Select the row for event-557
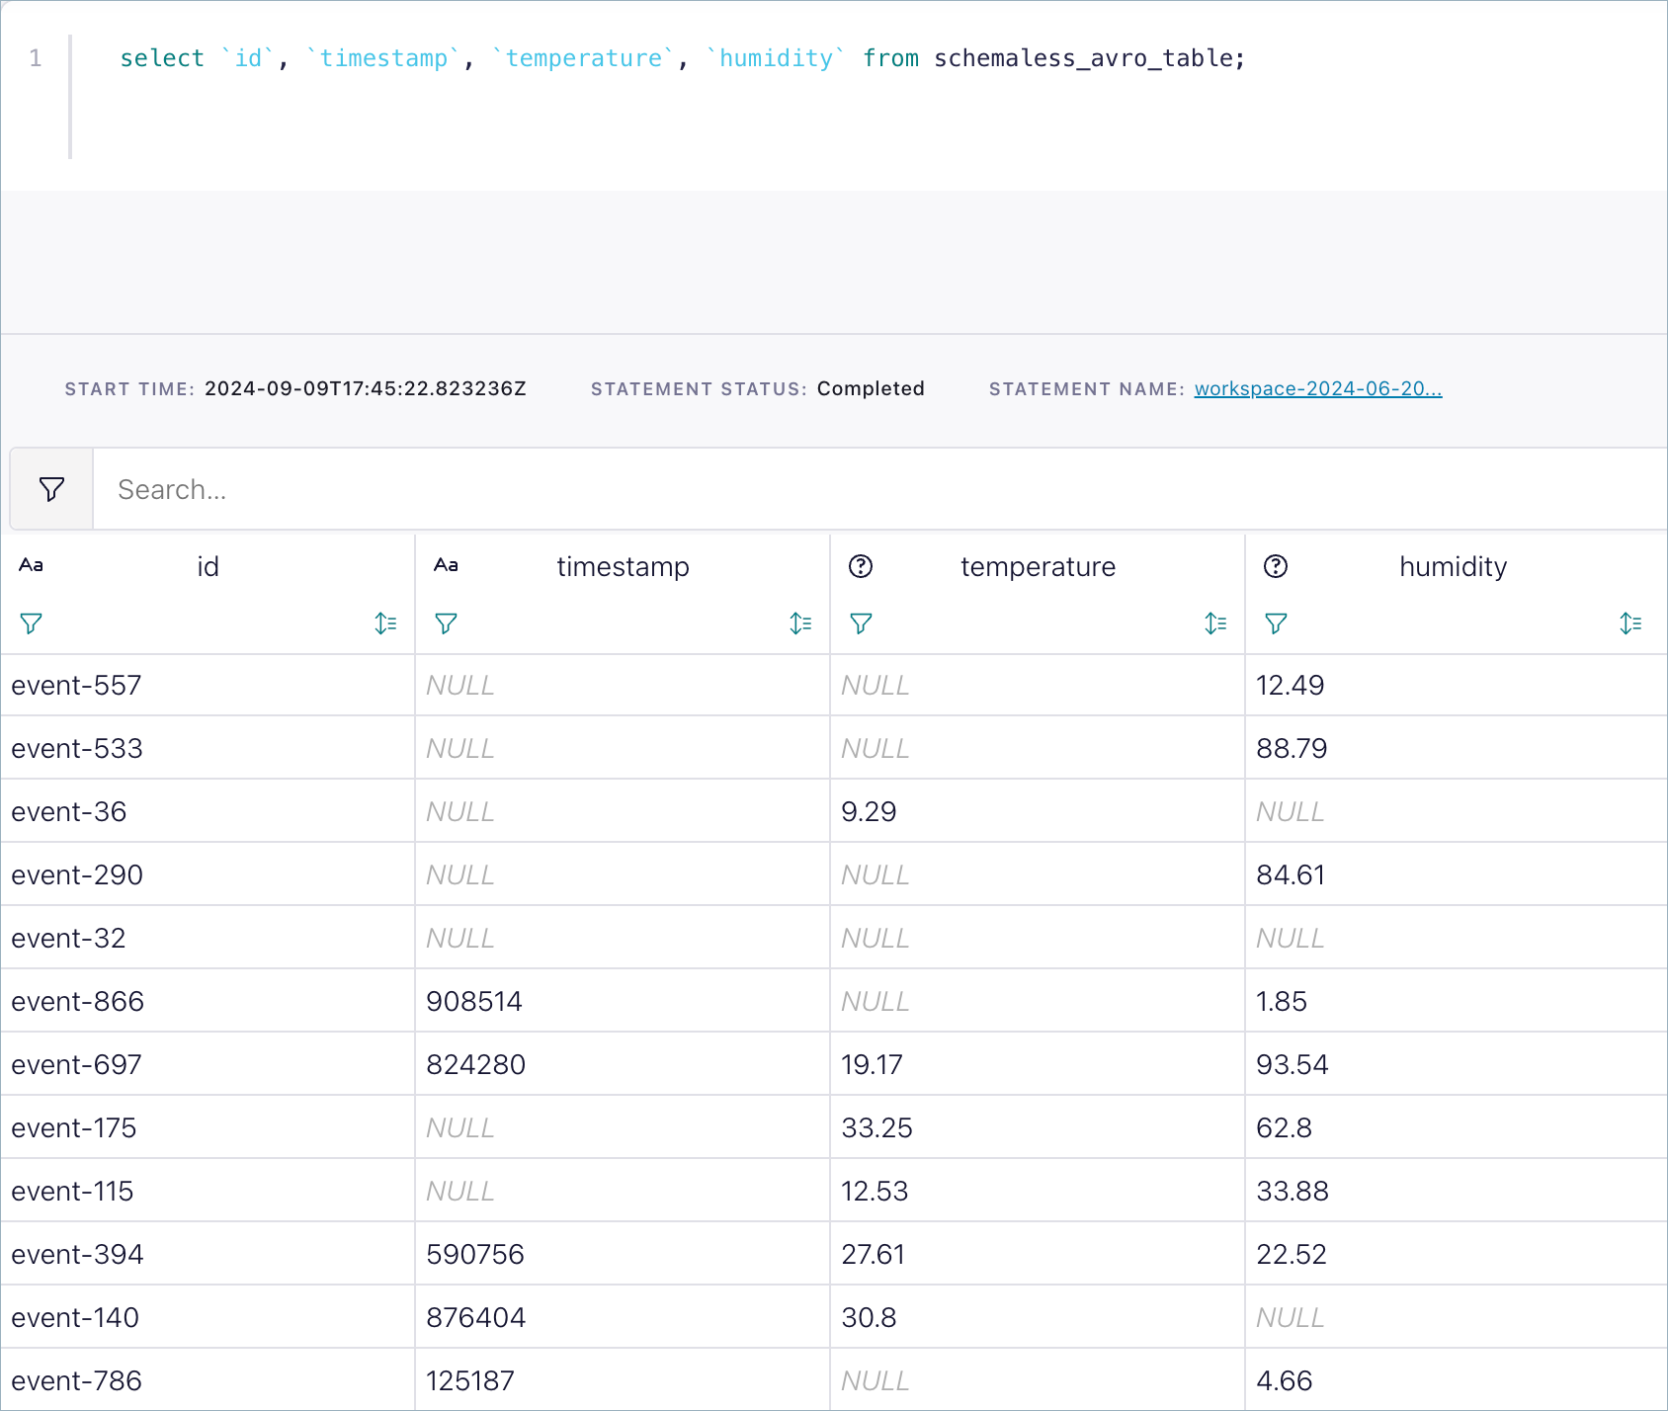Viewport: 1668px width, 1411px height. click(x=77, y=685)
